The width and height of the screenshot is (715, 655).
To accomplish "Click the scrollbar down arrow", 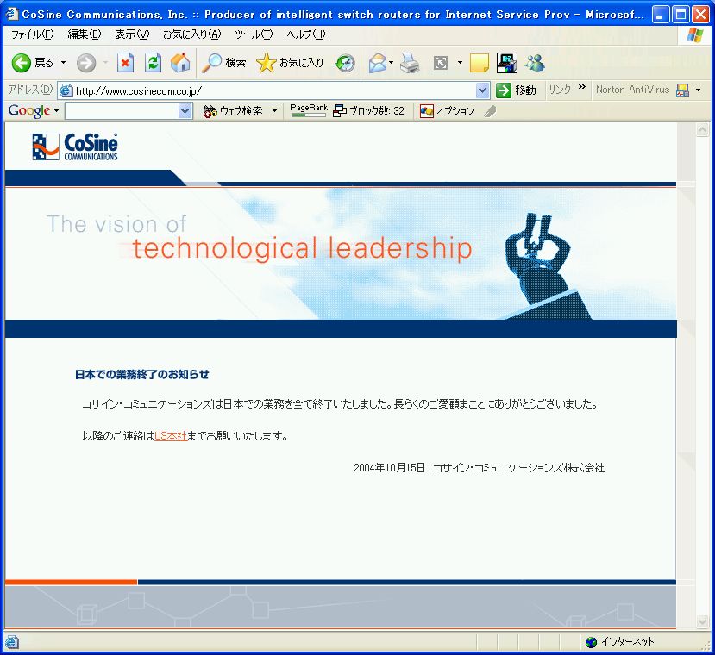I will [x=702, y=621].
